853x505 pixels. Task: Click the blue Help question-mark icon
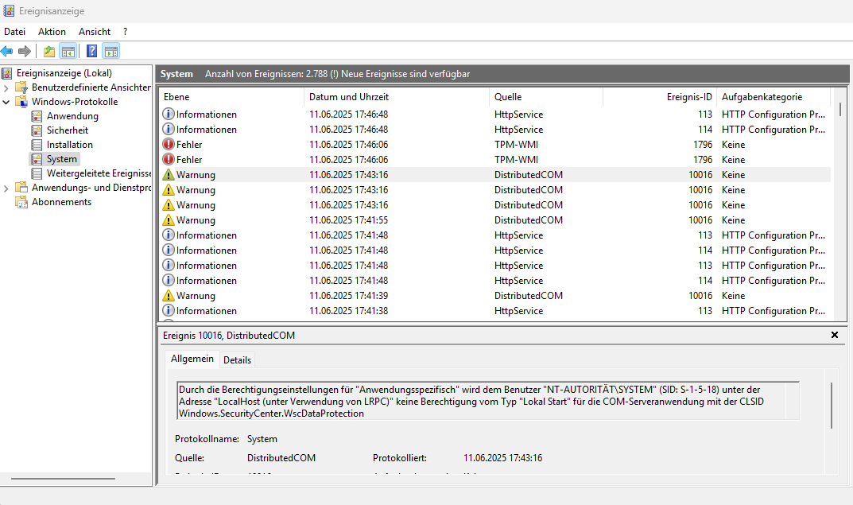tap(92, 52)
